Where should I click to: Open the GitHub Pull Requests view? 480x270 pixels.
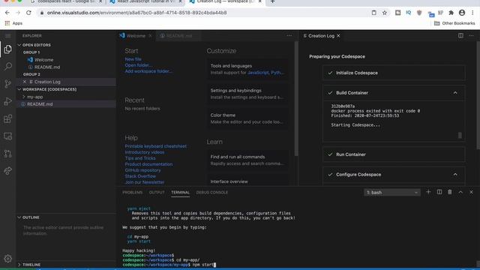click(8, 153)
